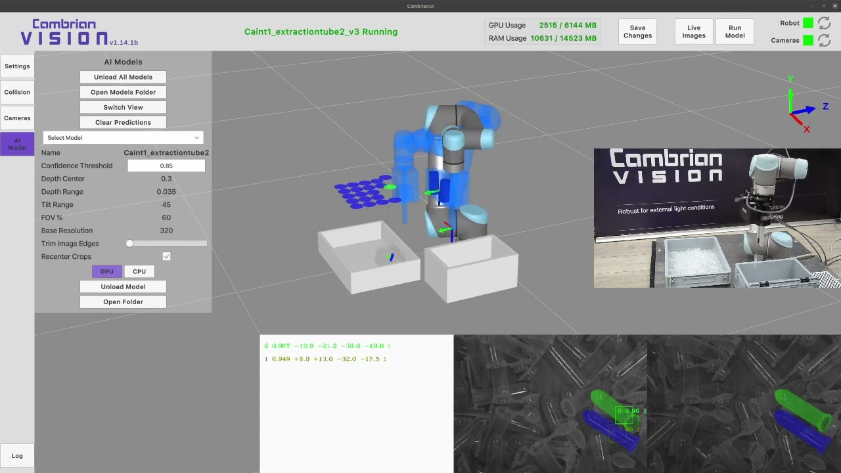The height and width of the screenshot is (473, 841).
Task: Select GPU processing mode
Action: click(106, 271)
